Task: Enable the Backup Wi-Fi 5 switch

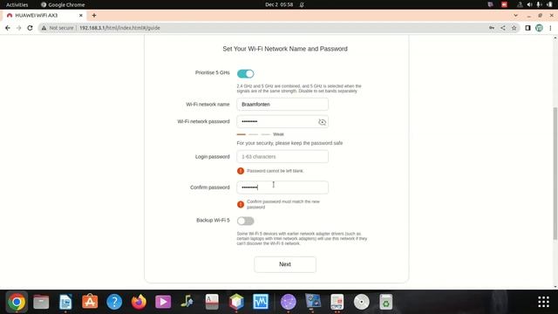Action: [x=245, y=221]
